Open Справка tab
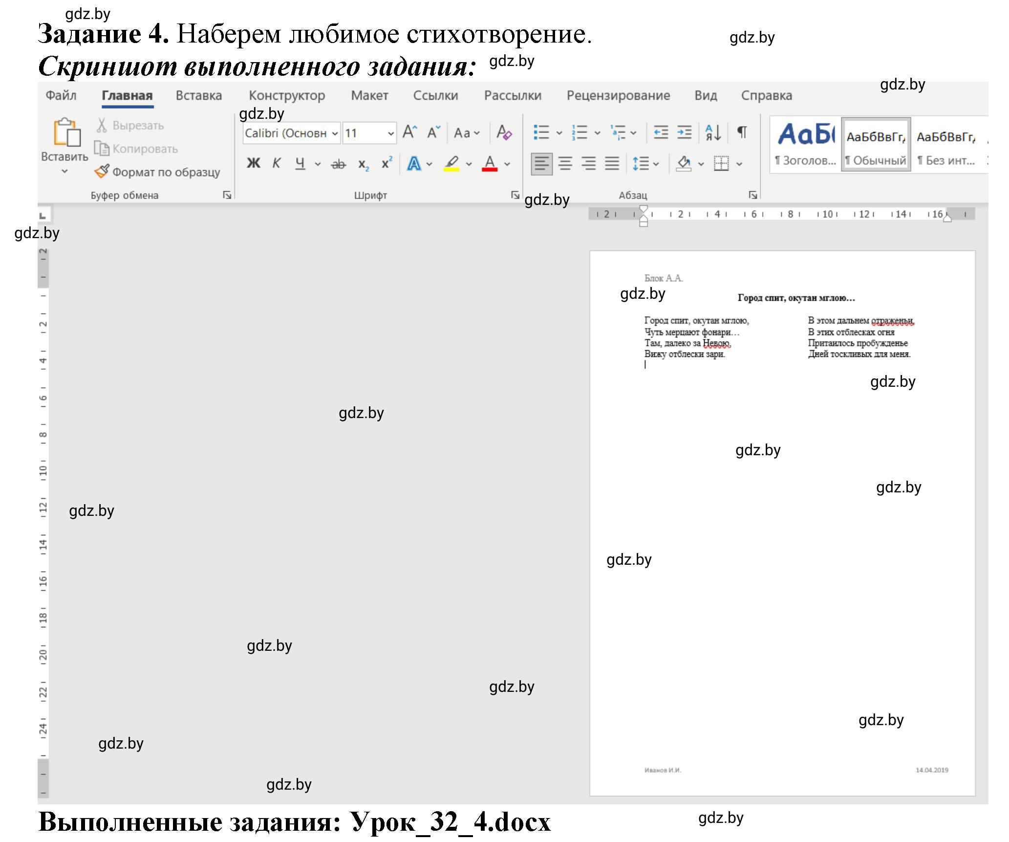 pyautogui.click(x=766, y=95)
